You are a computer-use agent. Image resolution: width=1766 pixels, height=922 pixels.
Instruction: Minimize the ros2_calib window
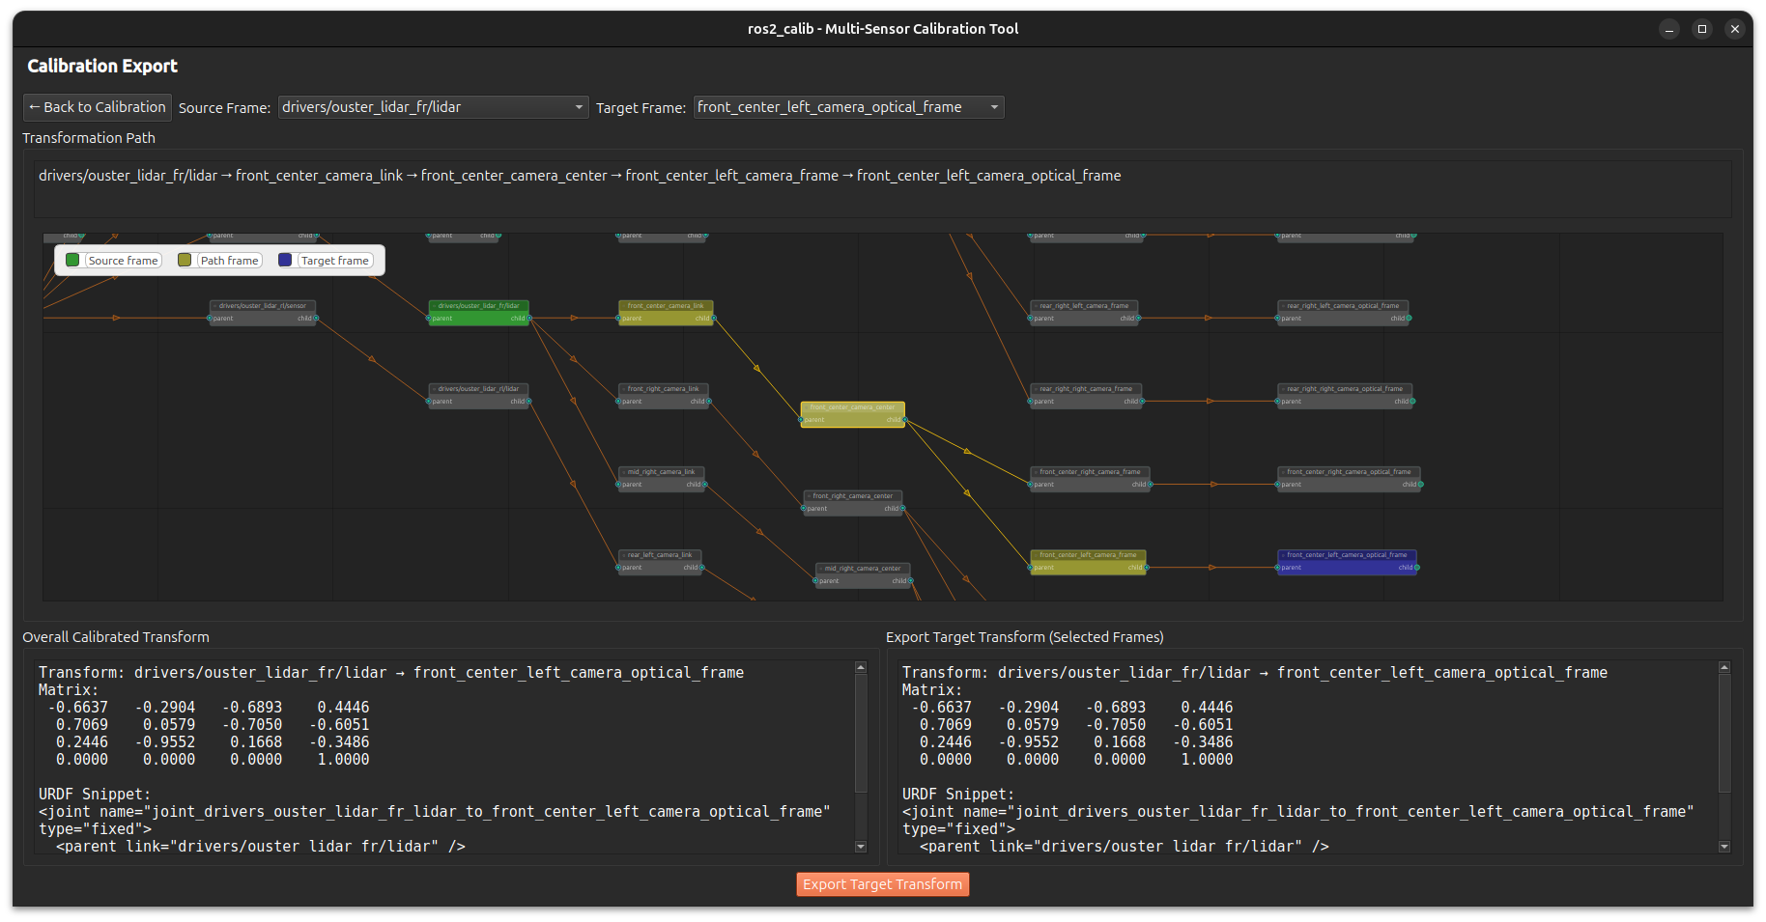pos(1669,29)
